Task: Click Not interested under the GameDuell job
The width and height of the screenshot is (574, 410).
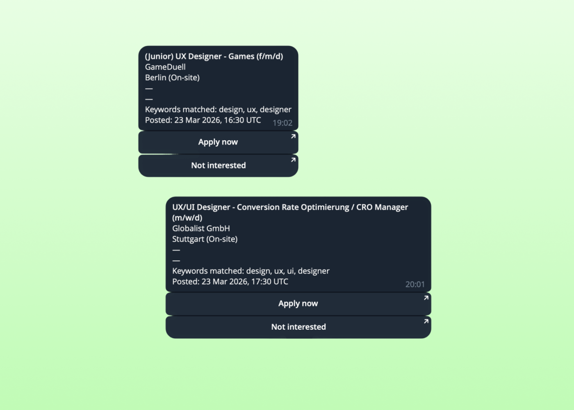Action: pyautogui.click(x=218, y=166)
